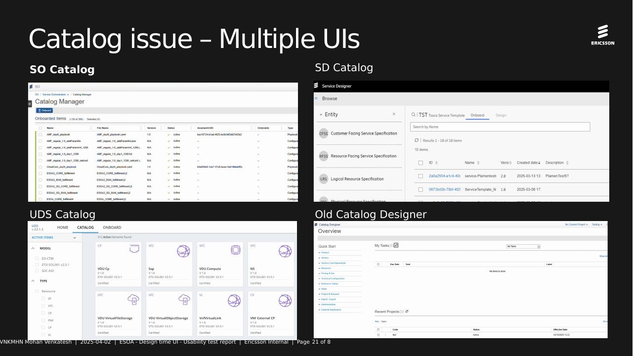Tick the service-Plamentest row checkbox
This screenshot has width=633, height=356.
(x=421, y=176)
